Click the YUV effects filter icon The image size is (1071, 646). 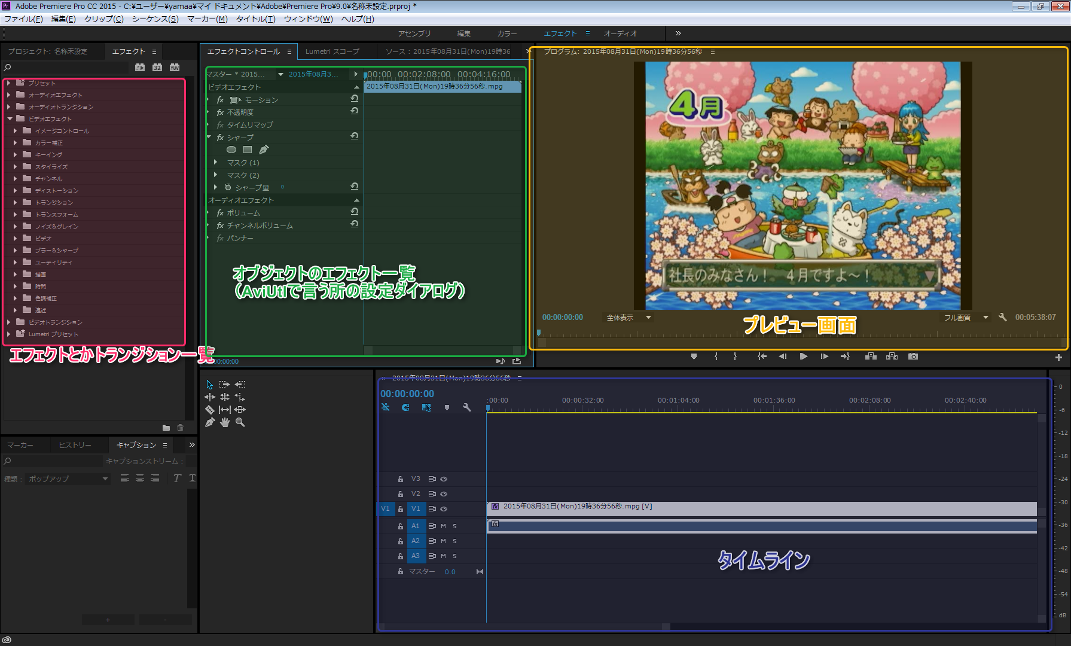[175, 68]
